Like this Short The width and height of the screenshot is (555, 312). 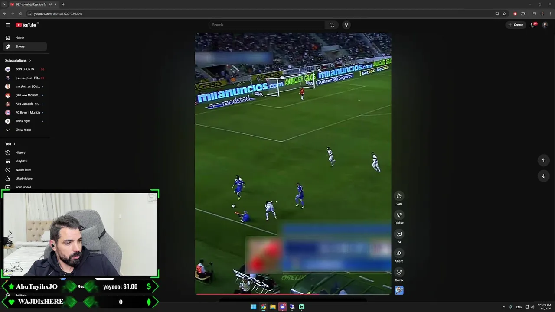point(399,196)
